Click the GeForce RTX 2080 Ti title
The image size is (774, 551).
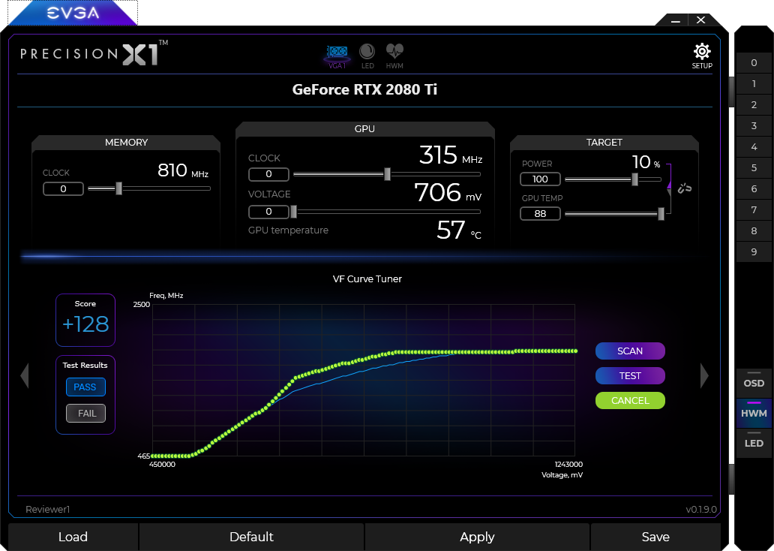pos(364,89)
